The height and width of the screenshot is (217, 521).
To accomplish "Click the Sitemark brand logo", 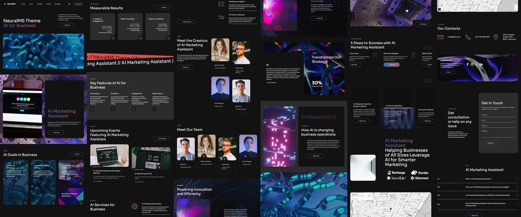I will [x=420, y=178].
